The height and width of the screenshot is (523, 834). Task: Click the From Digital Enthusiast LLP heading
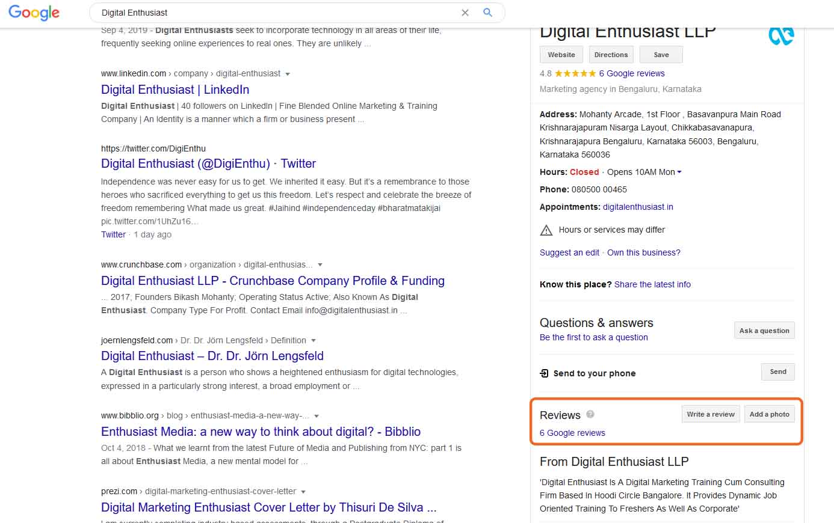[x=614, y=462]
